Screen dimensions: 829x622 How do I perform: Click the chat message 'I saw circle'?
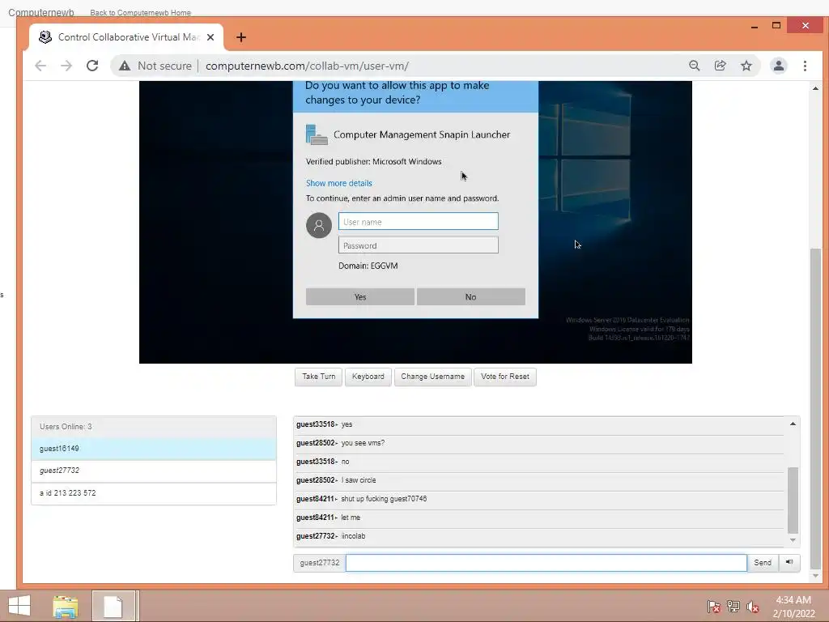click(x=359, y=480)
